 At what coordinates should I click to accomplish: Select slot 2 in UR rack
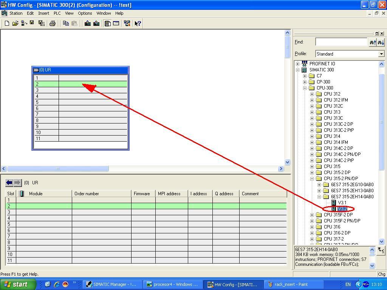click(81, 84)
